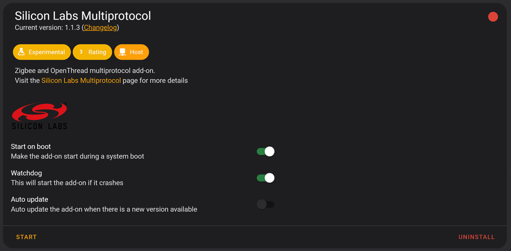Image resolution: width=511 pixels, height=251 pixels.
Task: Click the add-on title text
Action: [83, 16]
